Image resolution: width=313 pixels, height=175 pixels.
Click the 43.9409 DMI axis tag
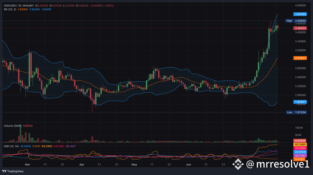[300, 152]
